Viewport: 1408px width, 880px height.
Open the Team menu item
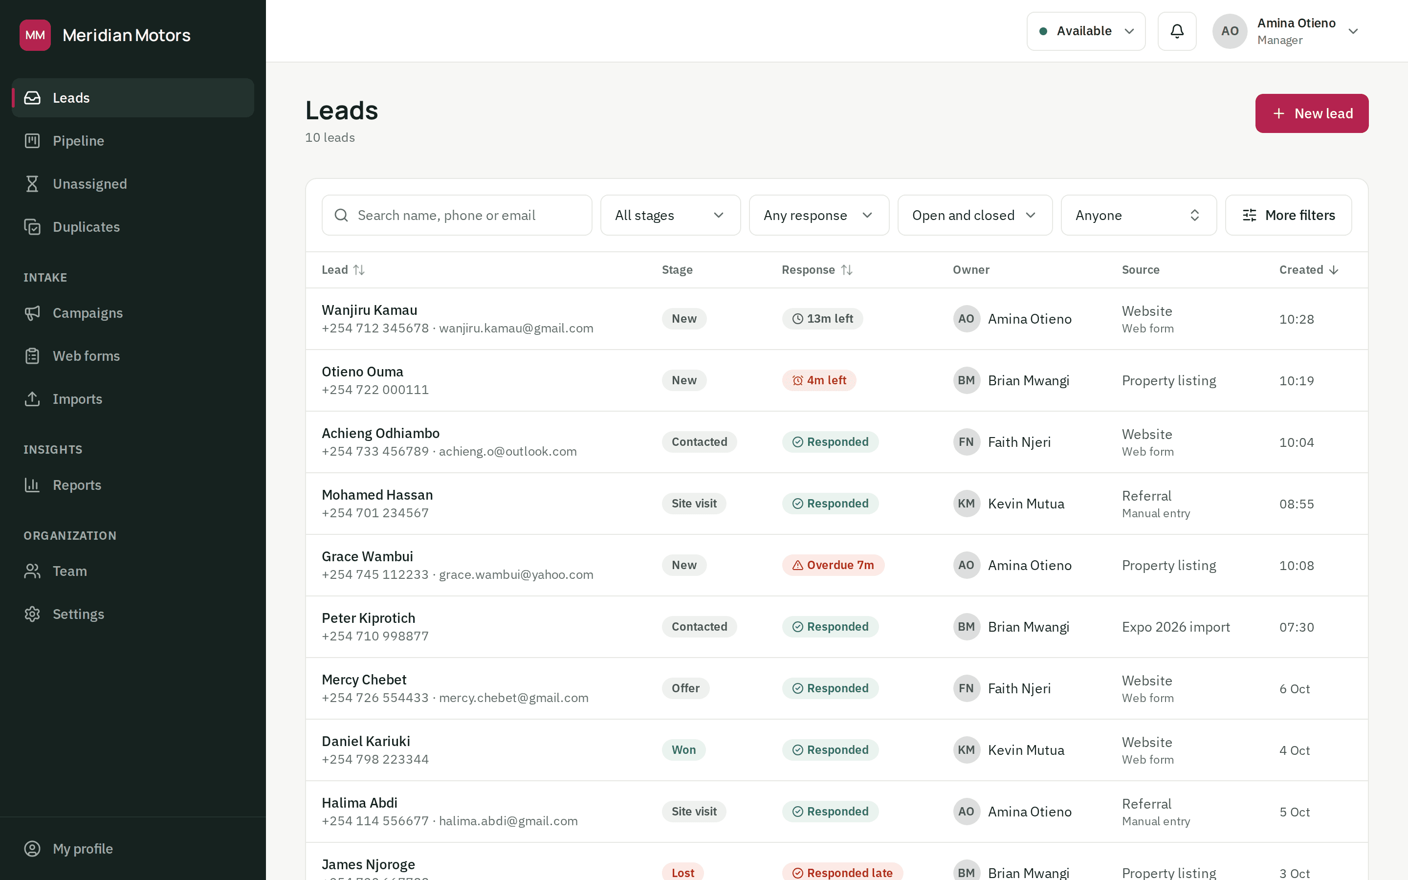pyautogui.click(x=132, y=571)
